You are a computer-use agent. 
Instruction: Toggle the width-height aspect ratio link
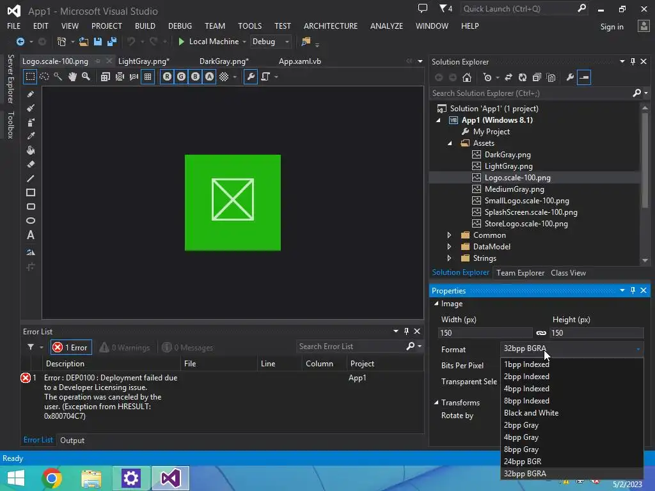tap(541, 332)
